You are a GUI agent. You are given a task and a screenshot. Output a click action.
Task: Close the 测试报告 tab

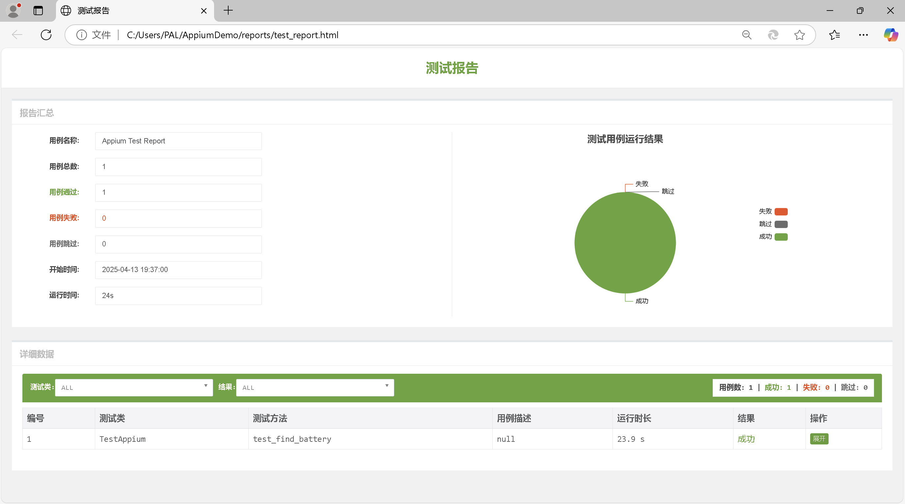click(204, 11)
